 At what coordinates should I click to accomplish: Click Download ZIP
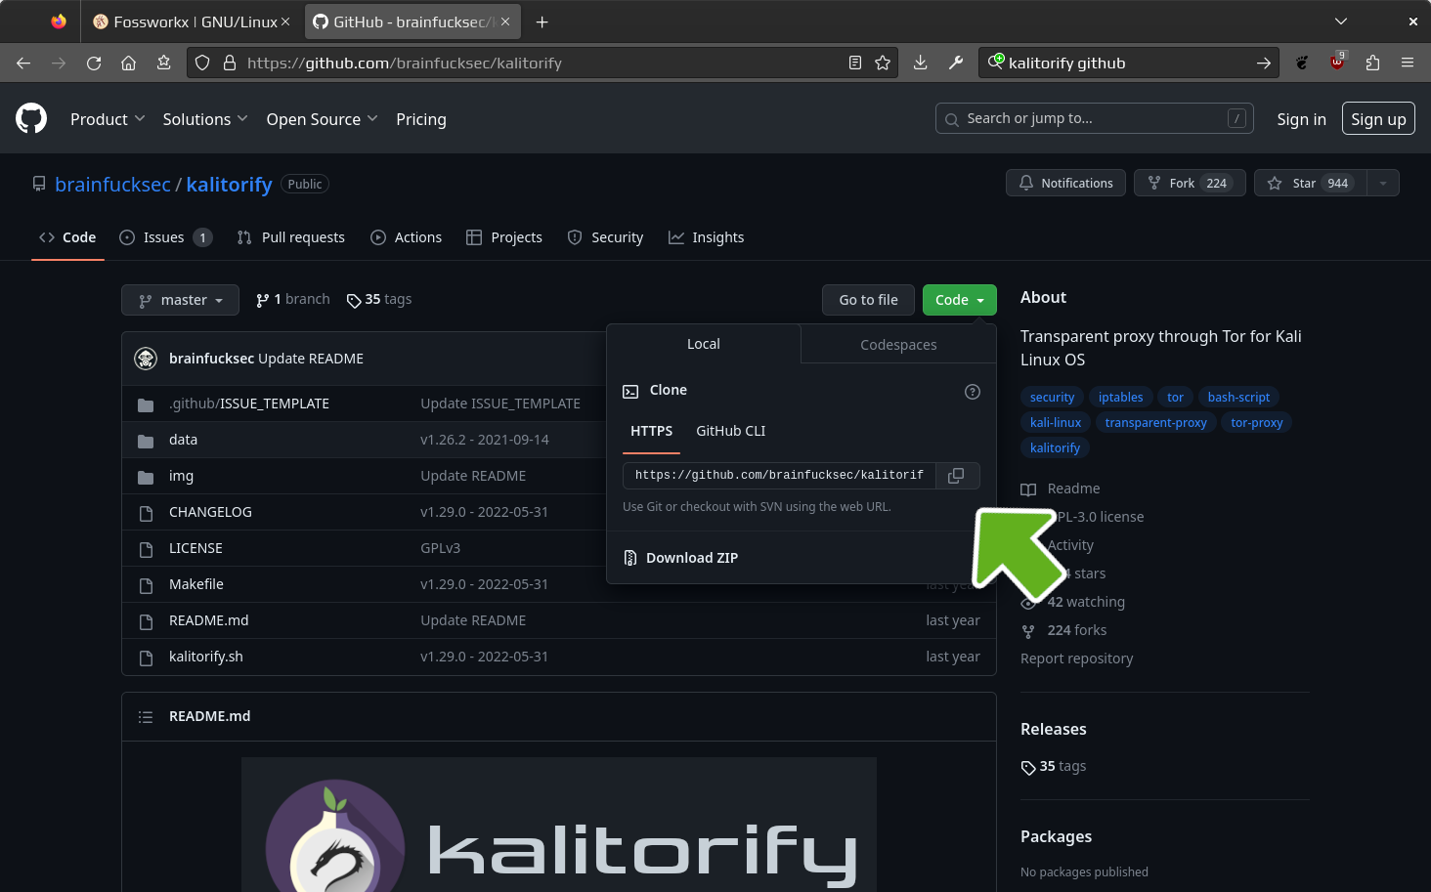691,558
